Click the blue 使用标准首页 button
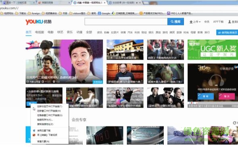 click(x=227, y=32)
